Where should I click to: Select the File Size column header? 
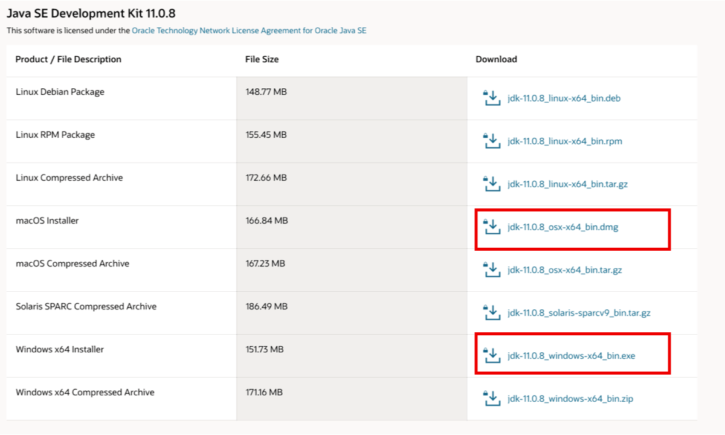click(x=262, y=59)
